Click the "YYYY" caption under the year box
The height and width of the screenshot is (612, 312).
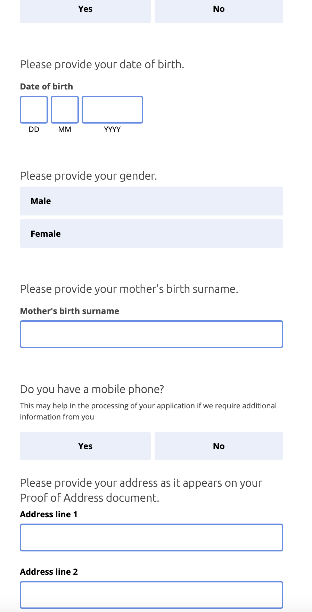112,130
